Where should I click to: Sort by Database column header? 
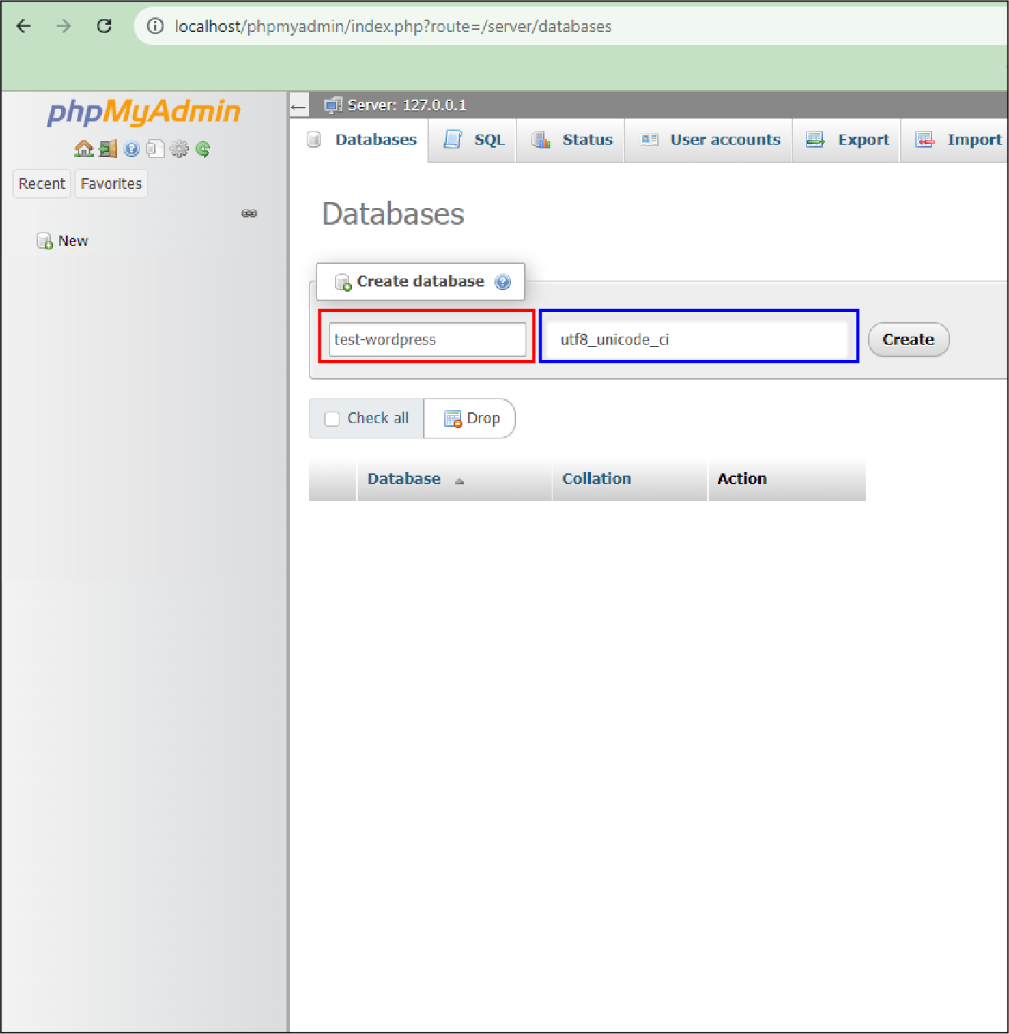[x=404, y=479]
